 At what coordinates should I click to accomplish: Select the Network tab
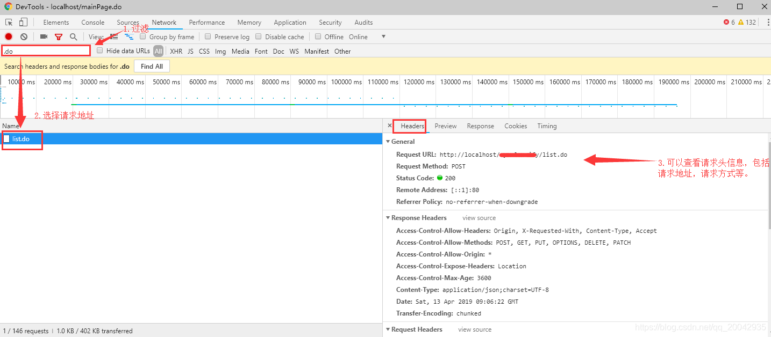point(164,23)
